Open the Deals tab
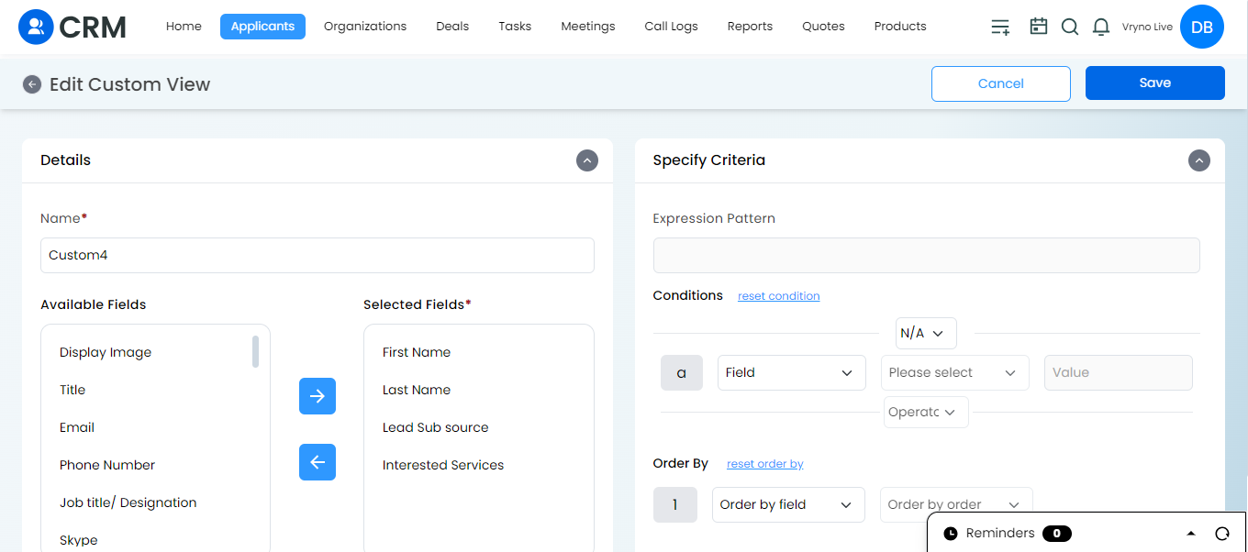The width and height of the screenshot is (1248, 552). [x=452, y=27]
